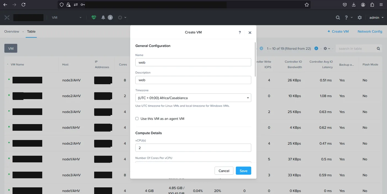Click the key icon in address bar

click(x=83, y=5)
